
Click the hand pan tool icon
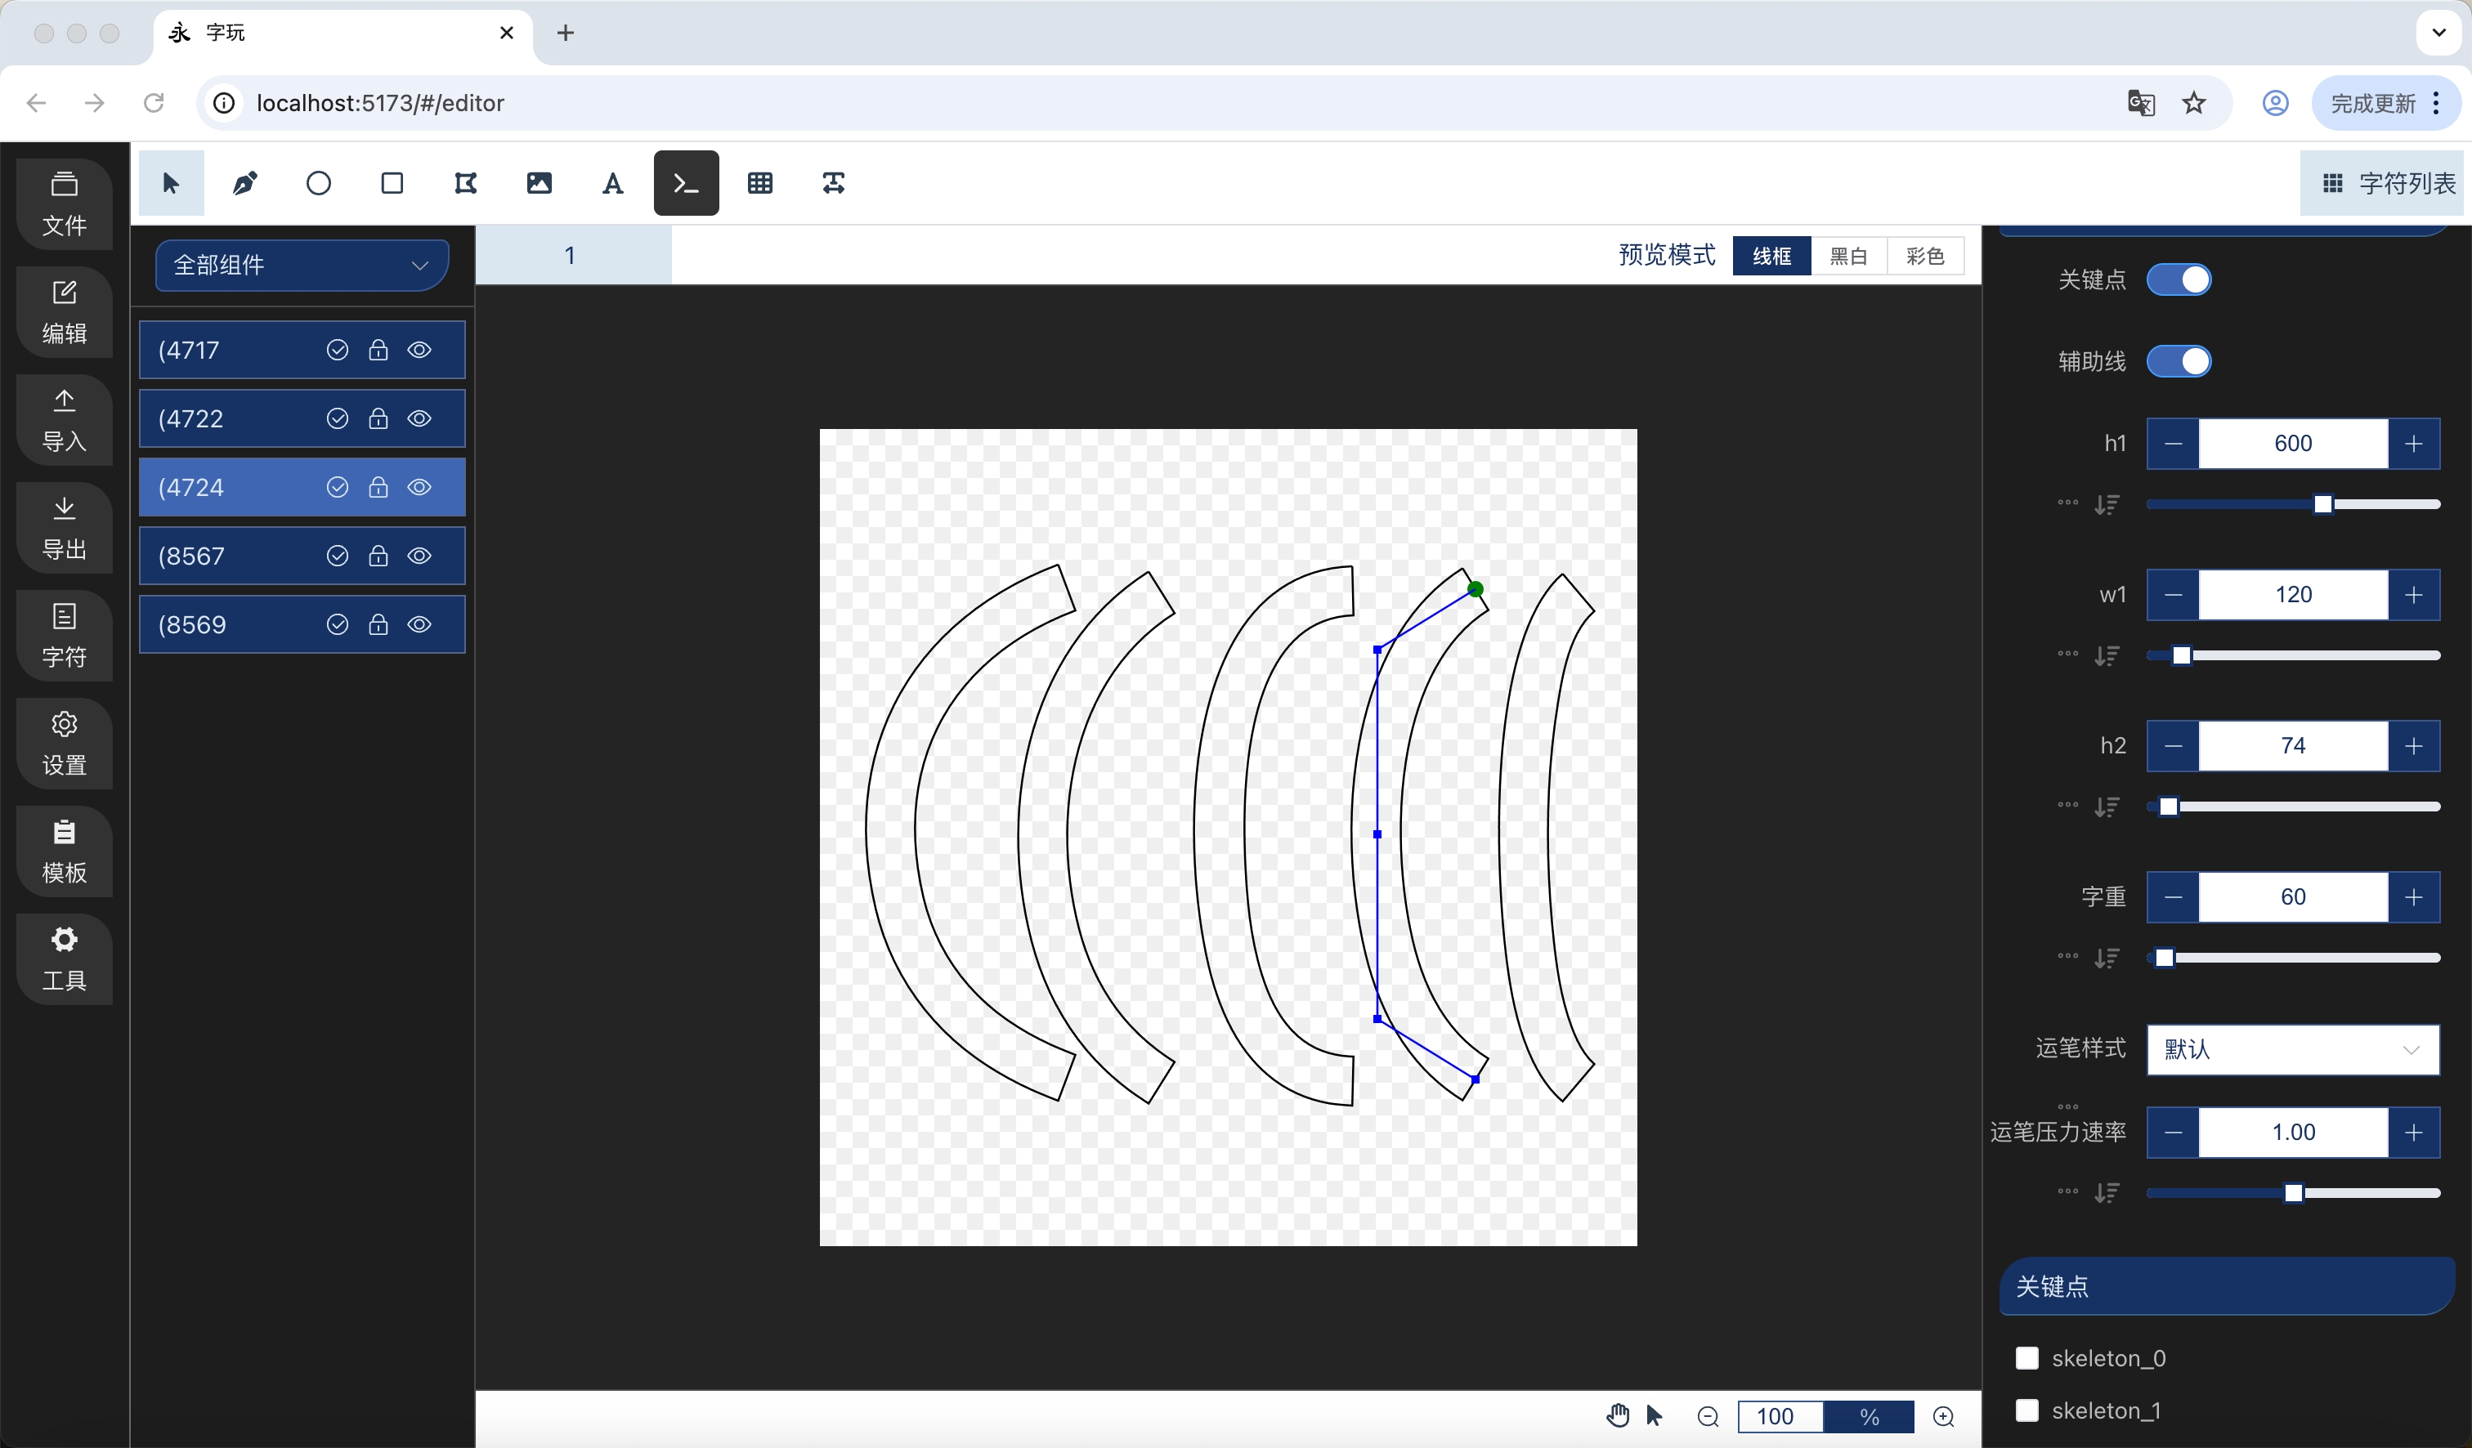[x=1618, y=1415]
